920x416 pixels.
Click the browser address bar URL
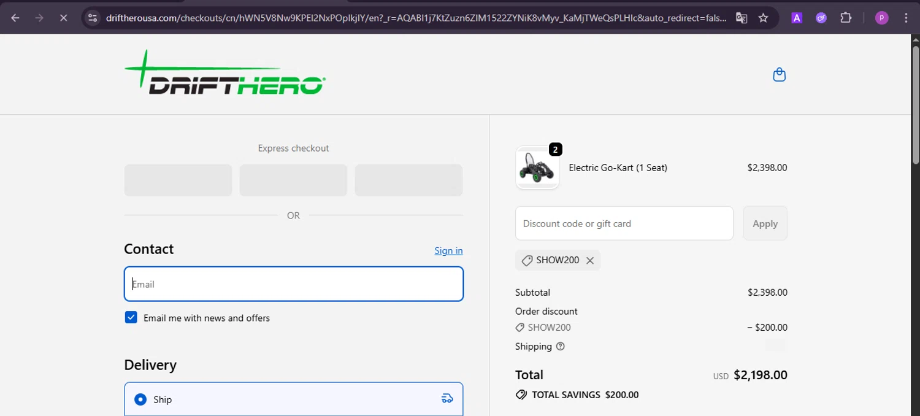coord(416,18)
